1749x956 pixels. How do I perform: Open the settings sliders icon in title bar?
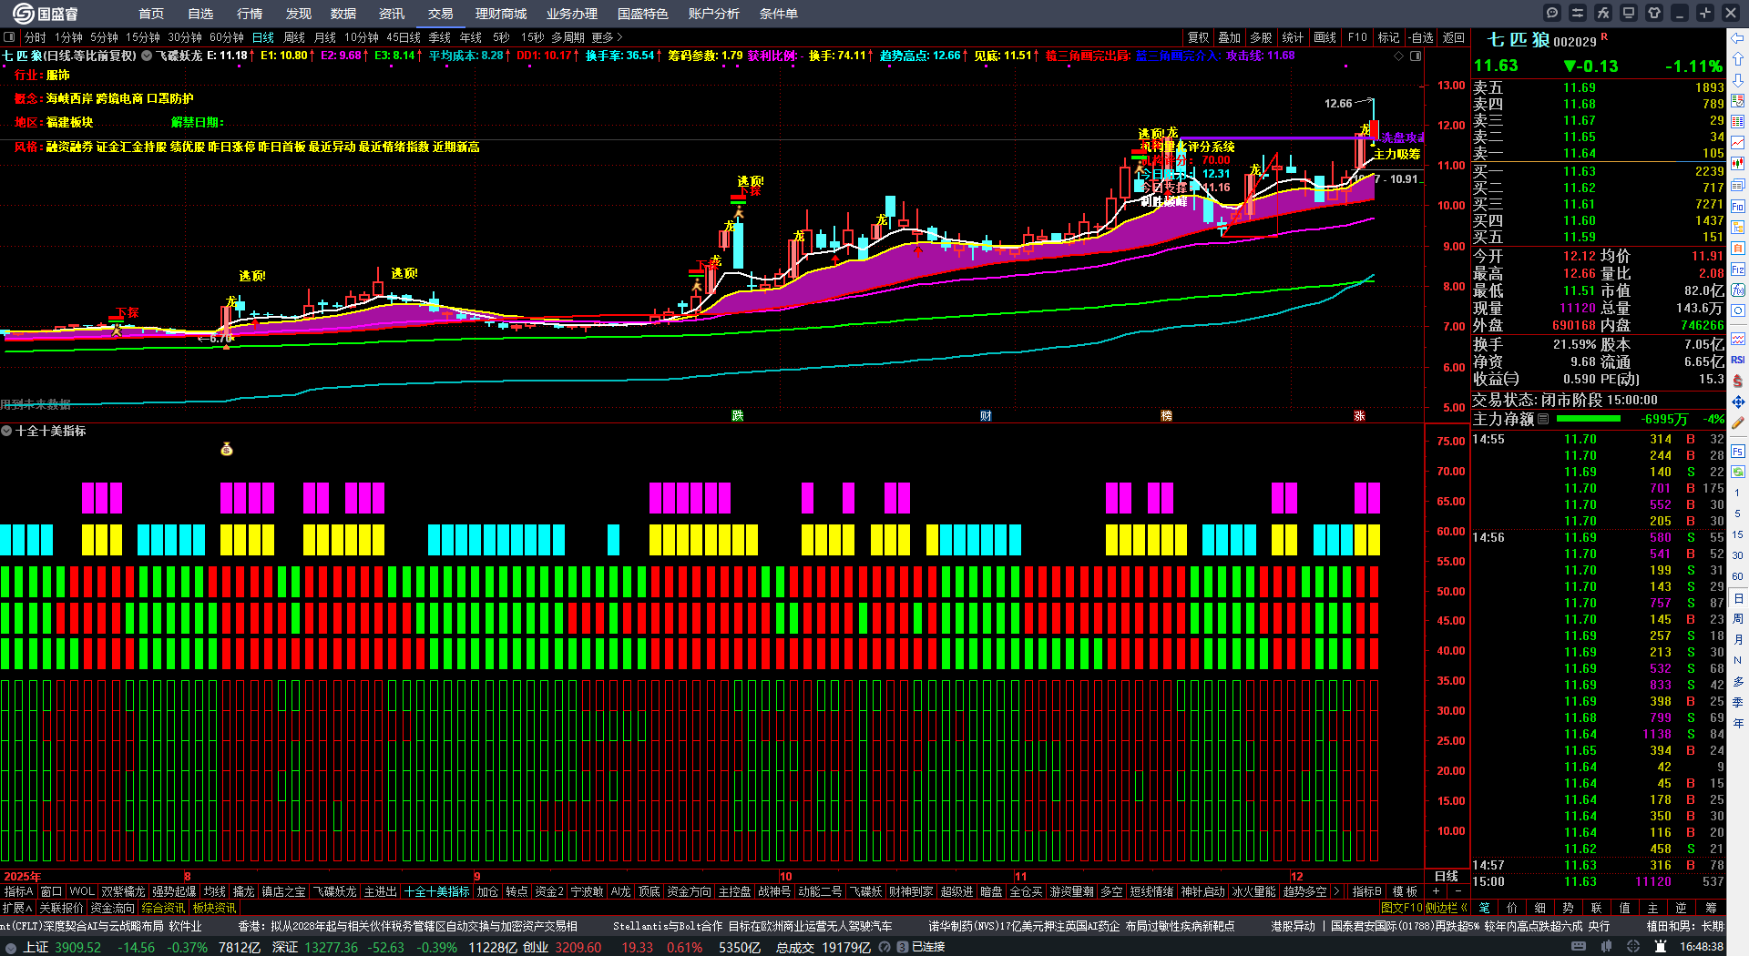(x=1578, y=13)
